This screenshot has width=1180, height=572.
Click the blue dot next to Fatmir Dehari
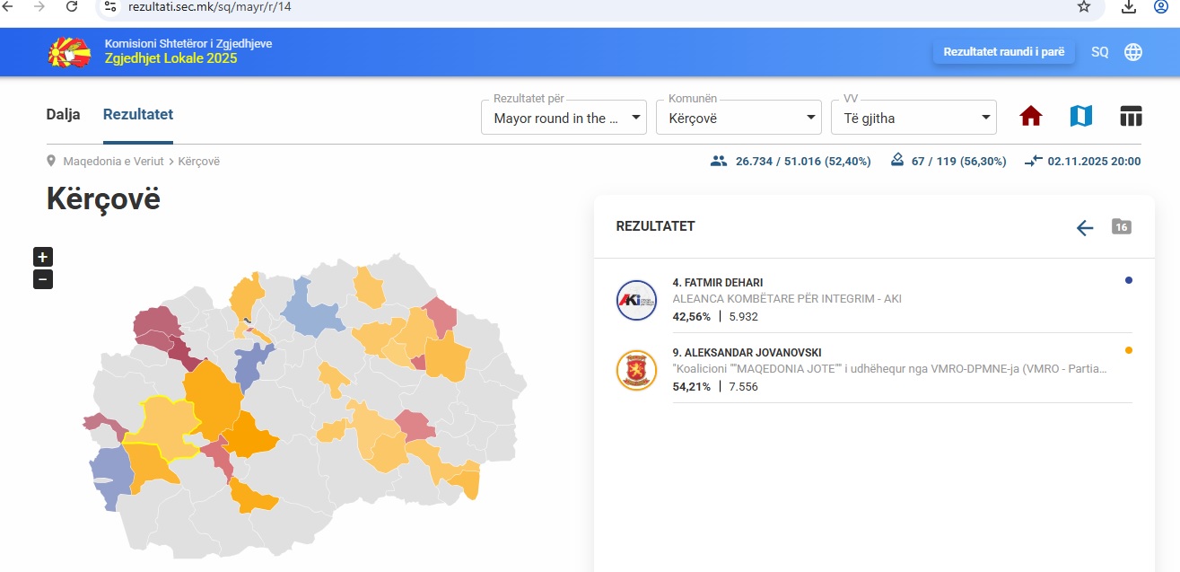1128,281
